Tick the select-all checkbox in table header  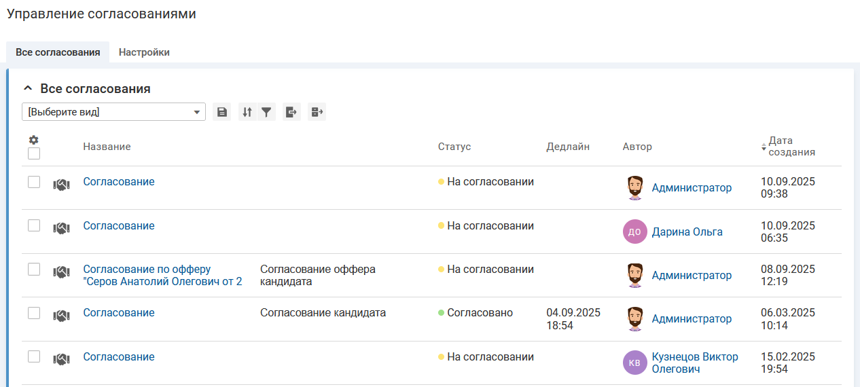(34, 153)
